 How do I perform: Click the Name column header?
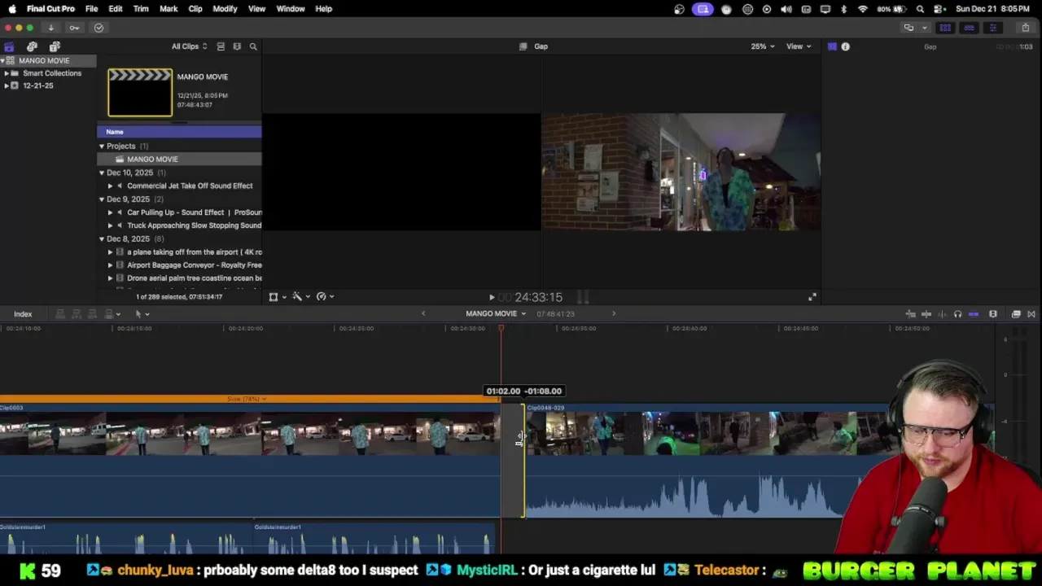pyautogui.click(x=179, y=132)
